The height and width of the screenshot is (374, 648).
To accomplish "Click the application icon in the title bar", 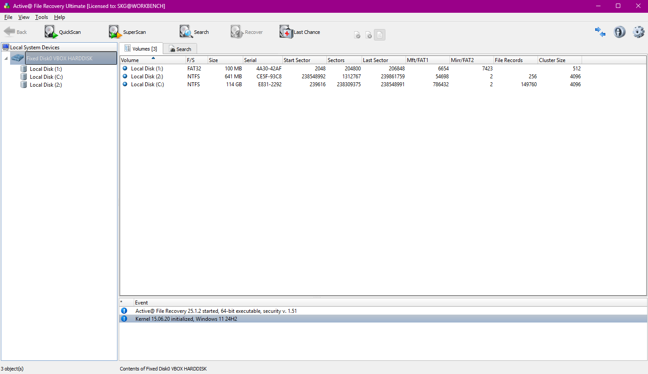I will tap(7, 6).
